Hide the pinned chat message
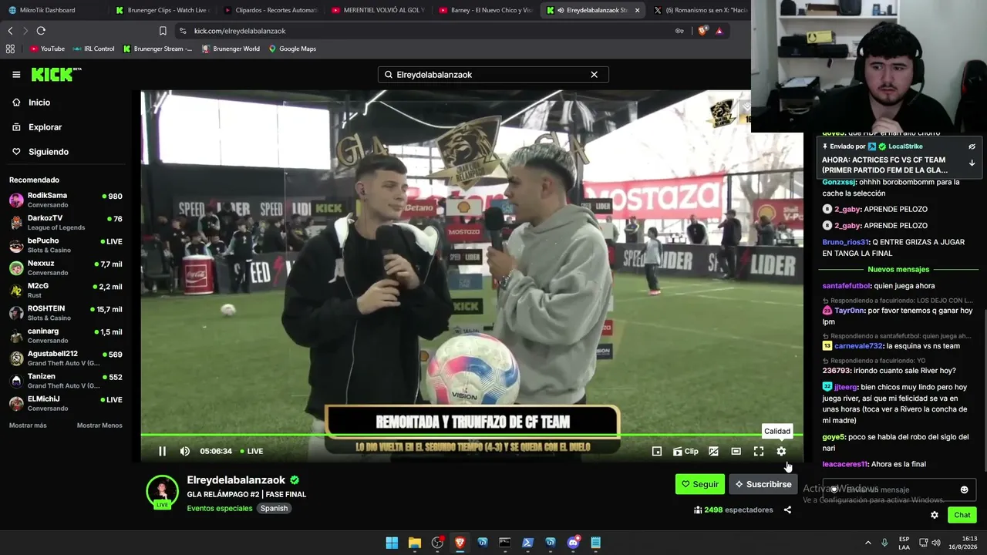 coord(972,146)
